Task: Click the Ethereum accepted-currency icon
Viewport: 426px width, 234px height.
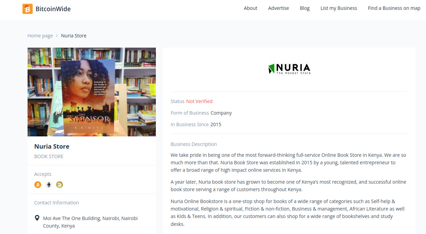Action: [x=49, y=185]
